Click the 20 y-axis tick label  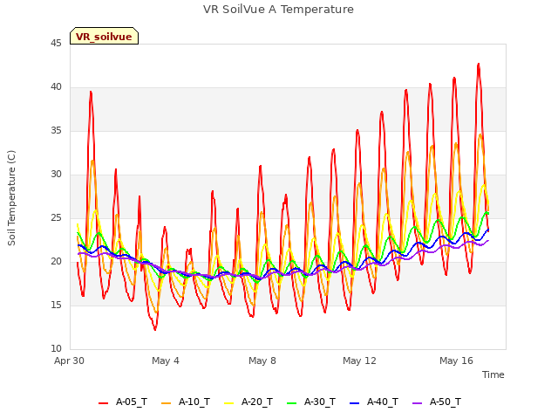tap(56, 262)
